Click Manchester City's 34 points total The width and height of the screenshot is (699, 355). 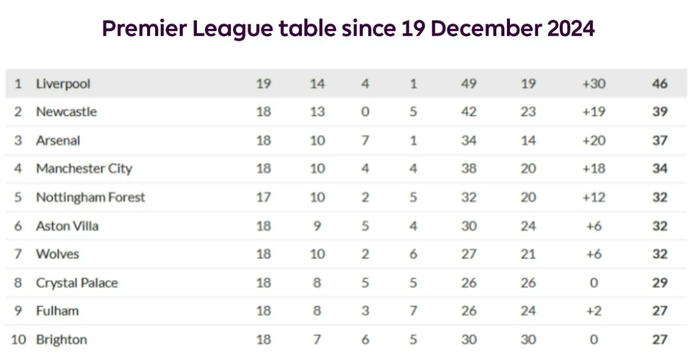point(660,169)
